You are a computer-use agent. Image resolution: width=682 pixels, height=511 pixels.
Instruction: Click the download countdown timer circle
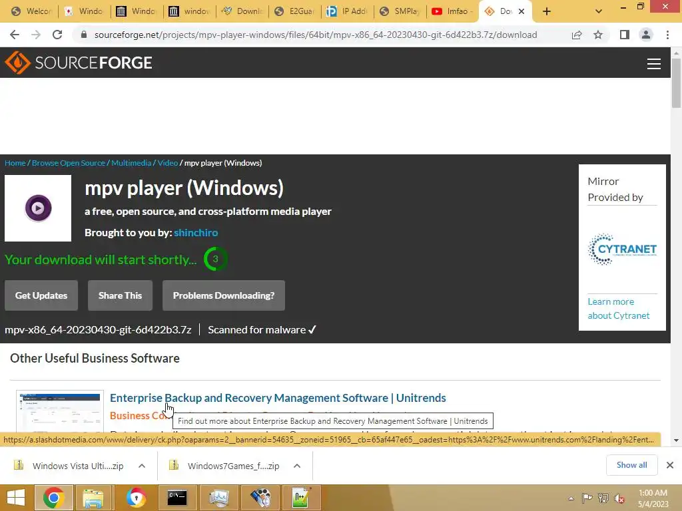click(215, 259)
